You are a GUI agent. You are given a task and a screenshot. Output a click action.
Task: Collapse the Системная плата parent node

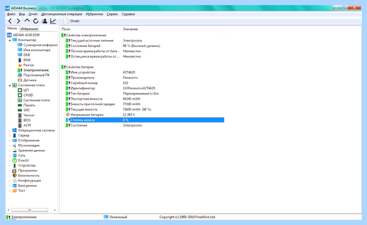coord(10,86)
